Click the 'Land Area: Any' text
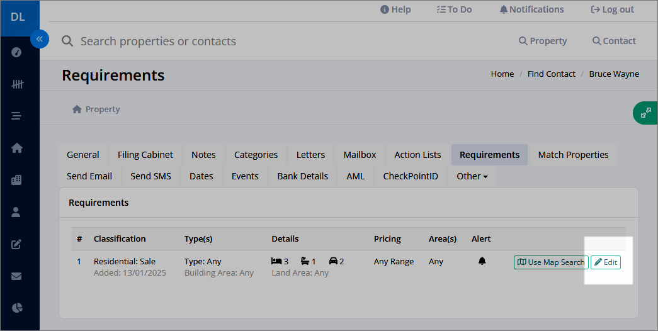This screenshot has width=658, height=331. 300,272
